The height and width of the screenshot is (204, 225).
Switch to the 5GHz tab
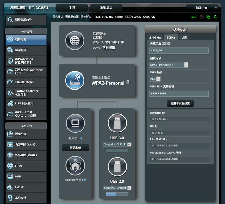click(171, 38)
